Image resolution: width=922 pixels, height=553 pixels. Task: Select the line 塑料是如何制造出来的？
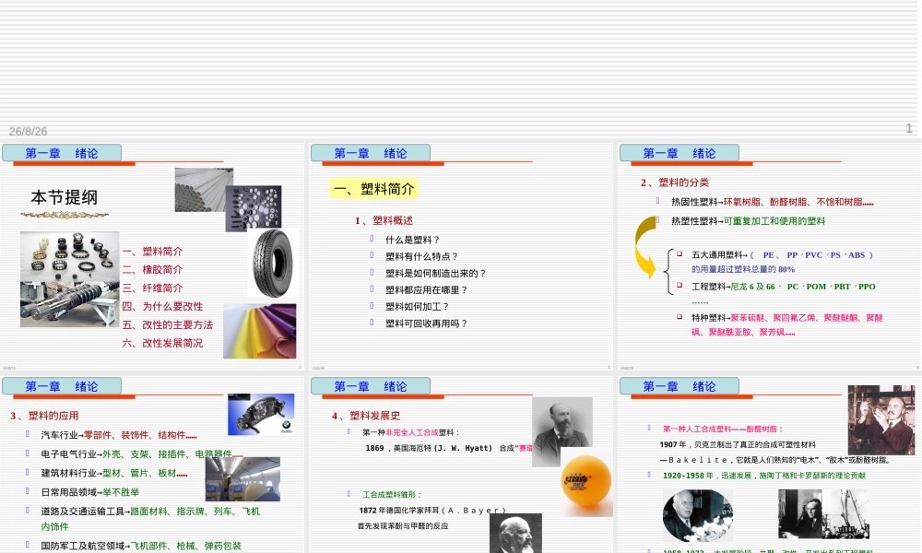coord(436,273)
